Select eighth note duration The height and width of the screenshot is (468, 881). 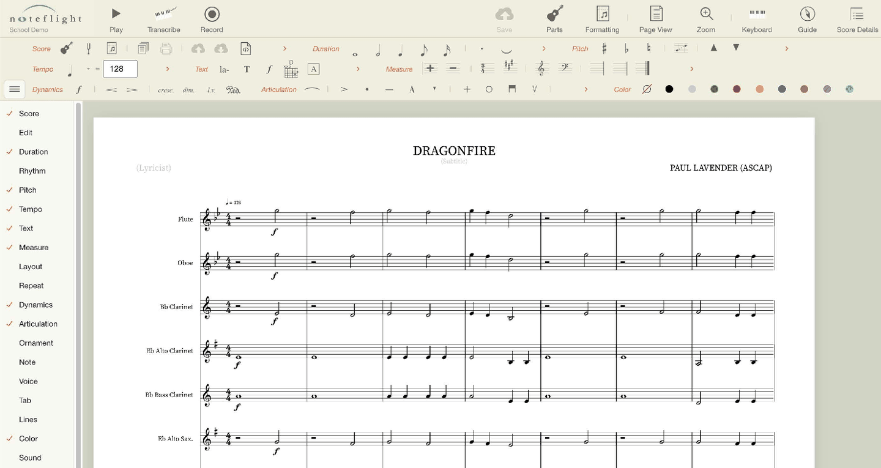coord(424,50)
